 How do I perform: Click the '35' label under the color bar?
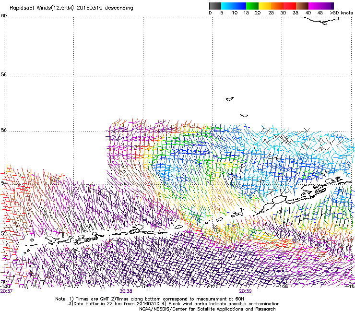(x=296, y=13)
